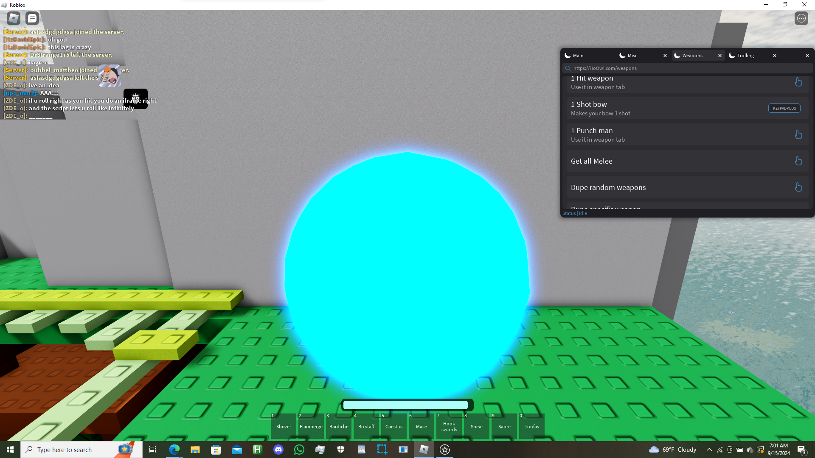Equip the Shovel in hotbar slot 1
This screenshot has width=815, height=458.
284,426
